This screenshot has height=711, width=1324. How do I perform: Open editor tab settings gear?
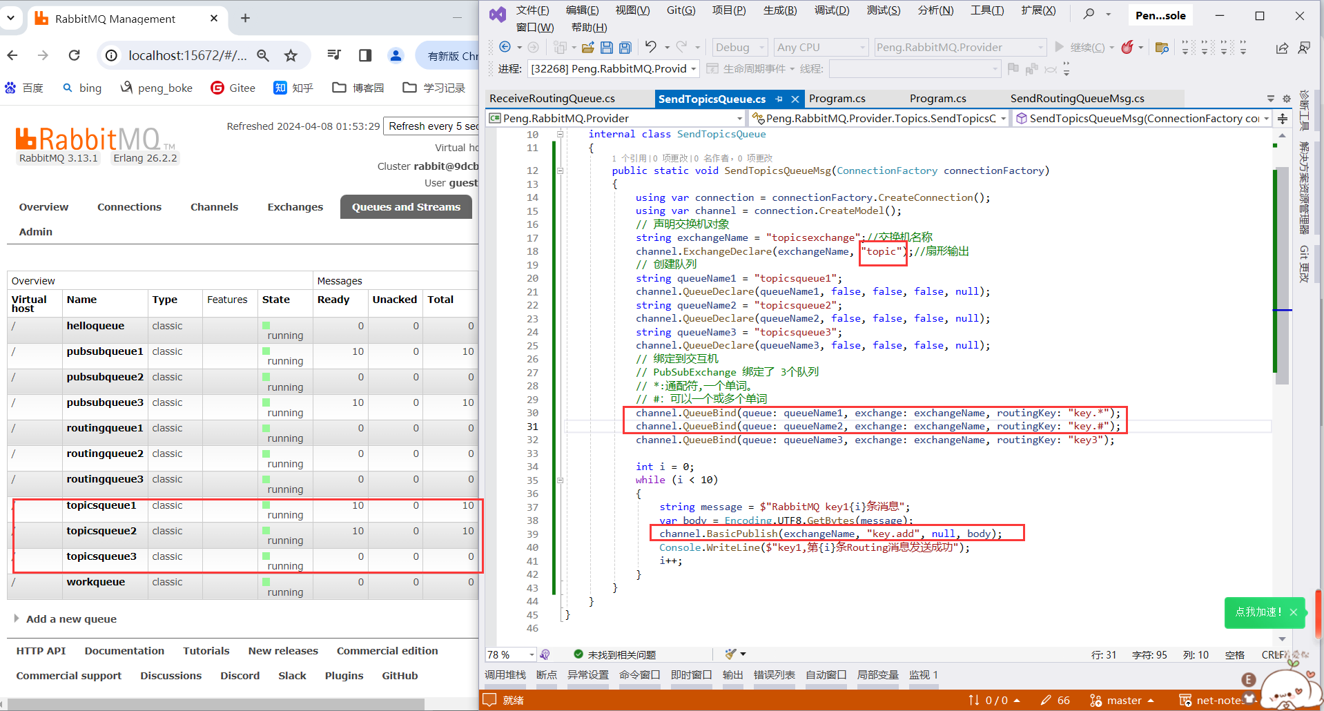click(1287, 99)
